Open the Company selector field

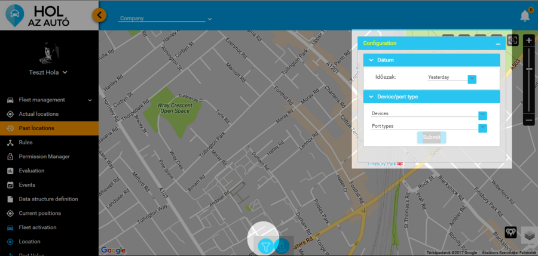coord(166,18)
